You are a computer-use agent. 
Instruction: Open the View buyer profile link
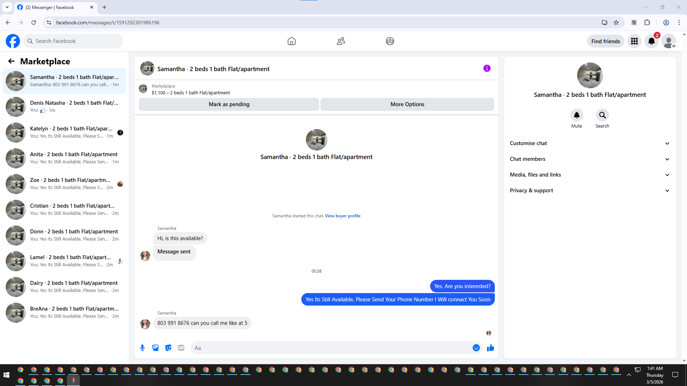coord(342,216)
